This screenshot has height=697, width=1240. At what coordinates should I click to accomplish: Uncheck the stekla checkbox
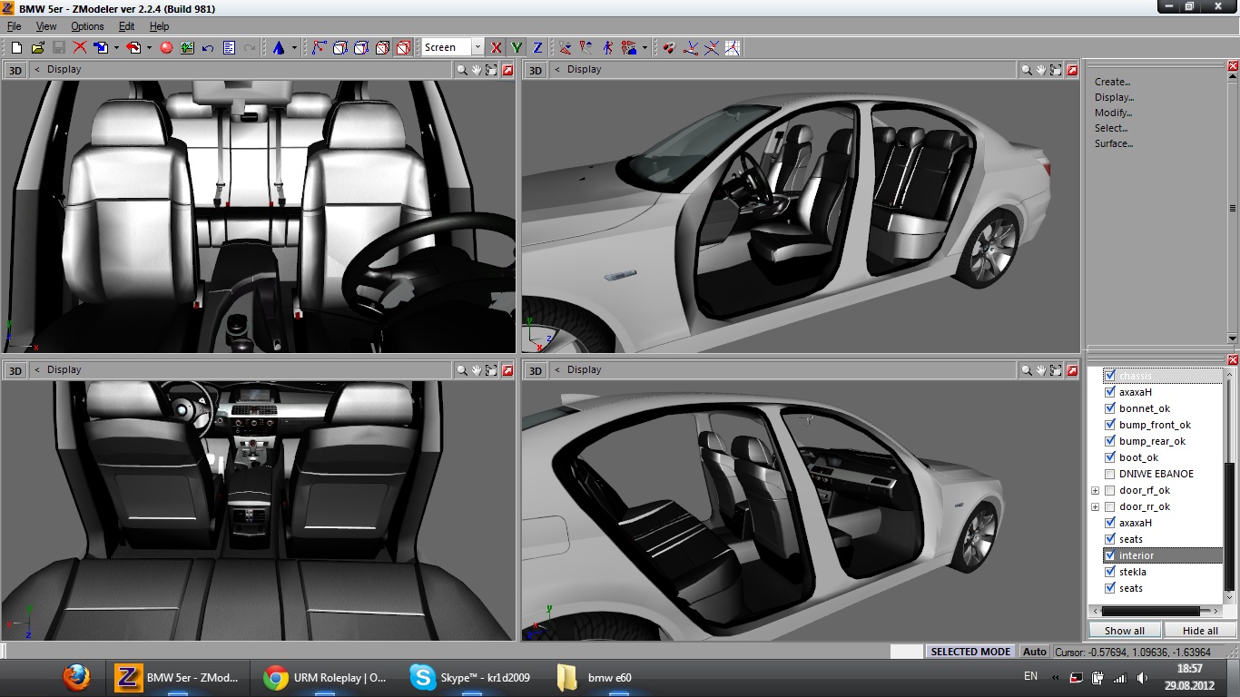pos(1109,572)
